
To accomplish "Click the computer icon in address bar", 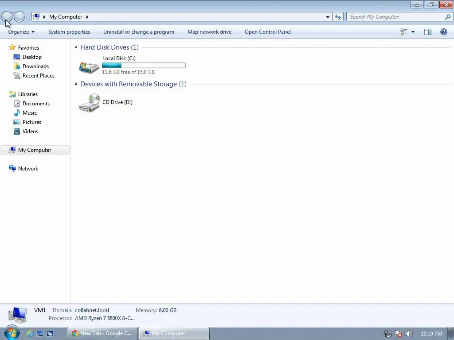I will (36, 17).
